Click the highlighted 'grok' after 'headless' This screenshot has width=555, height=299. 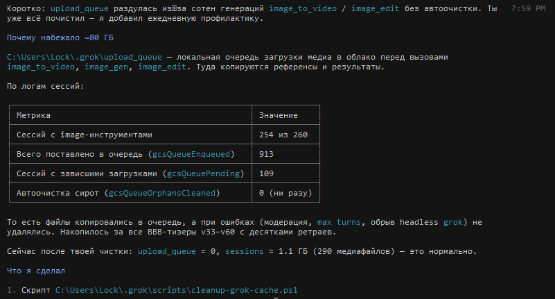pos(453,222)
